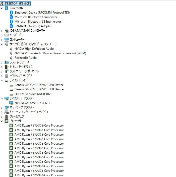Expand the キーボード category
Image resolution: width=176 pixels, height=177 pixels.
tap(2, 35)
